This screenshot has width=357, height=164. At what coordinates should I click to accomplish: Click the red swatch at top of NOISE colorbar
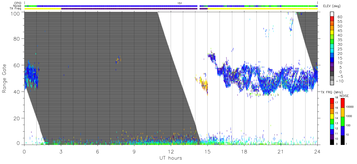tap(343, 103)
